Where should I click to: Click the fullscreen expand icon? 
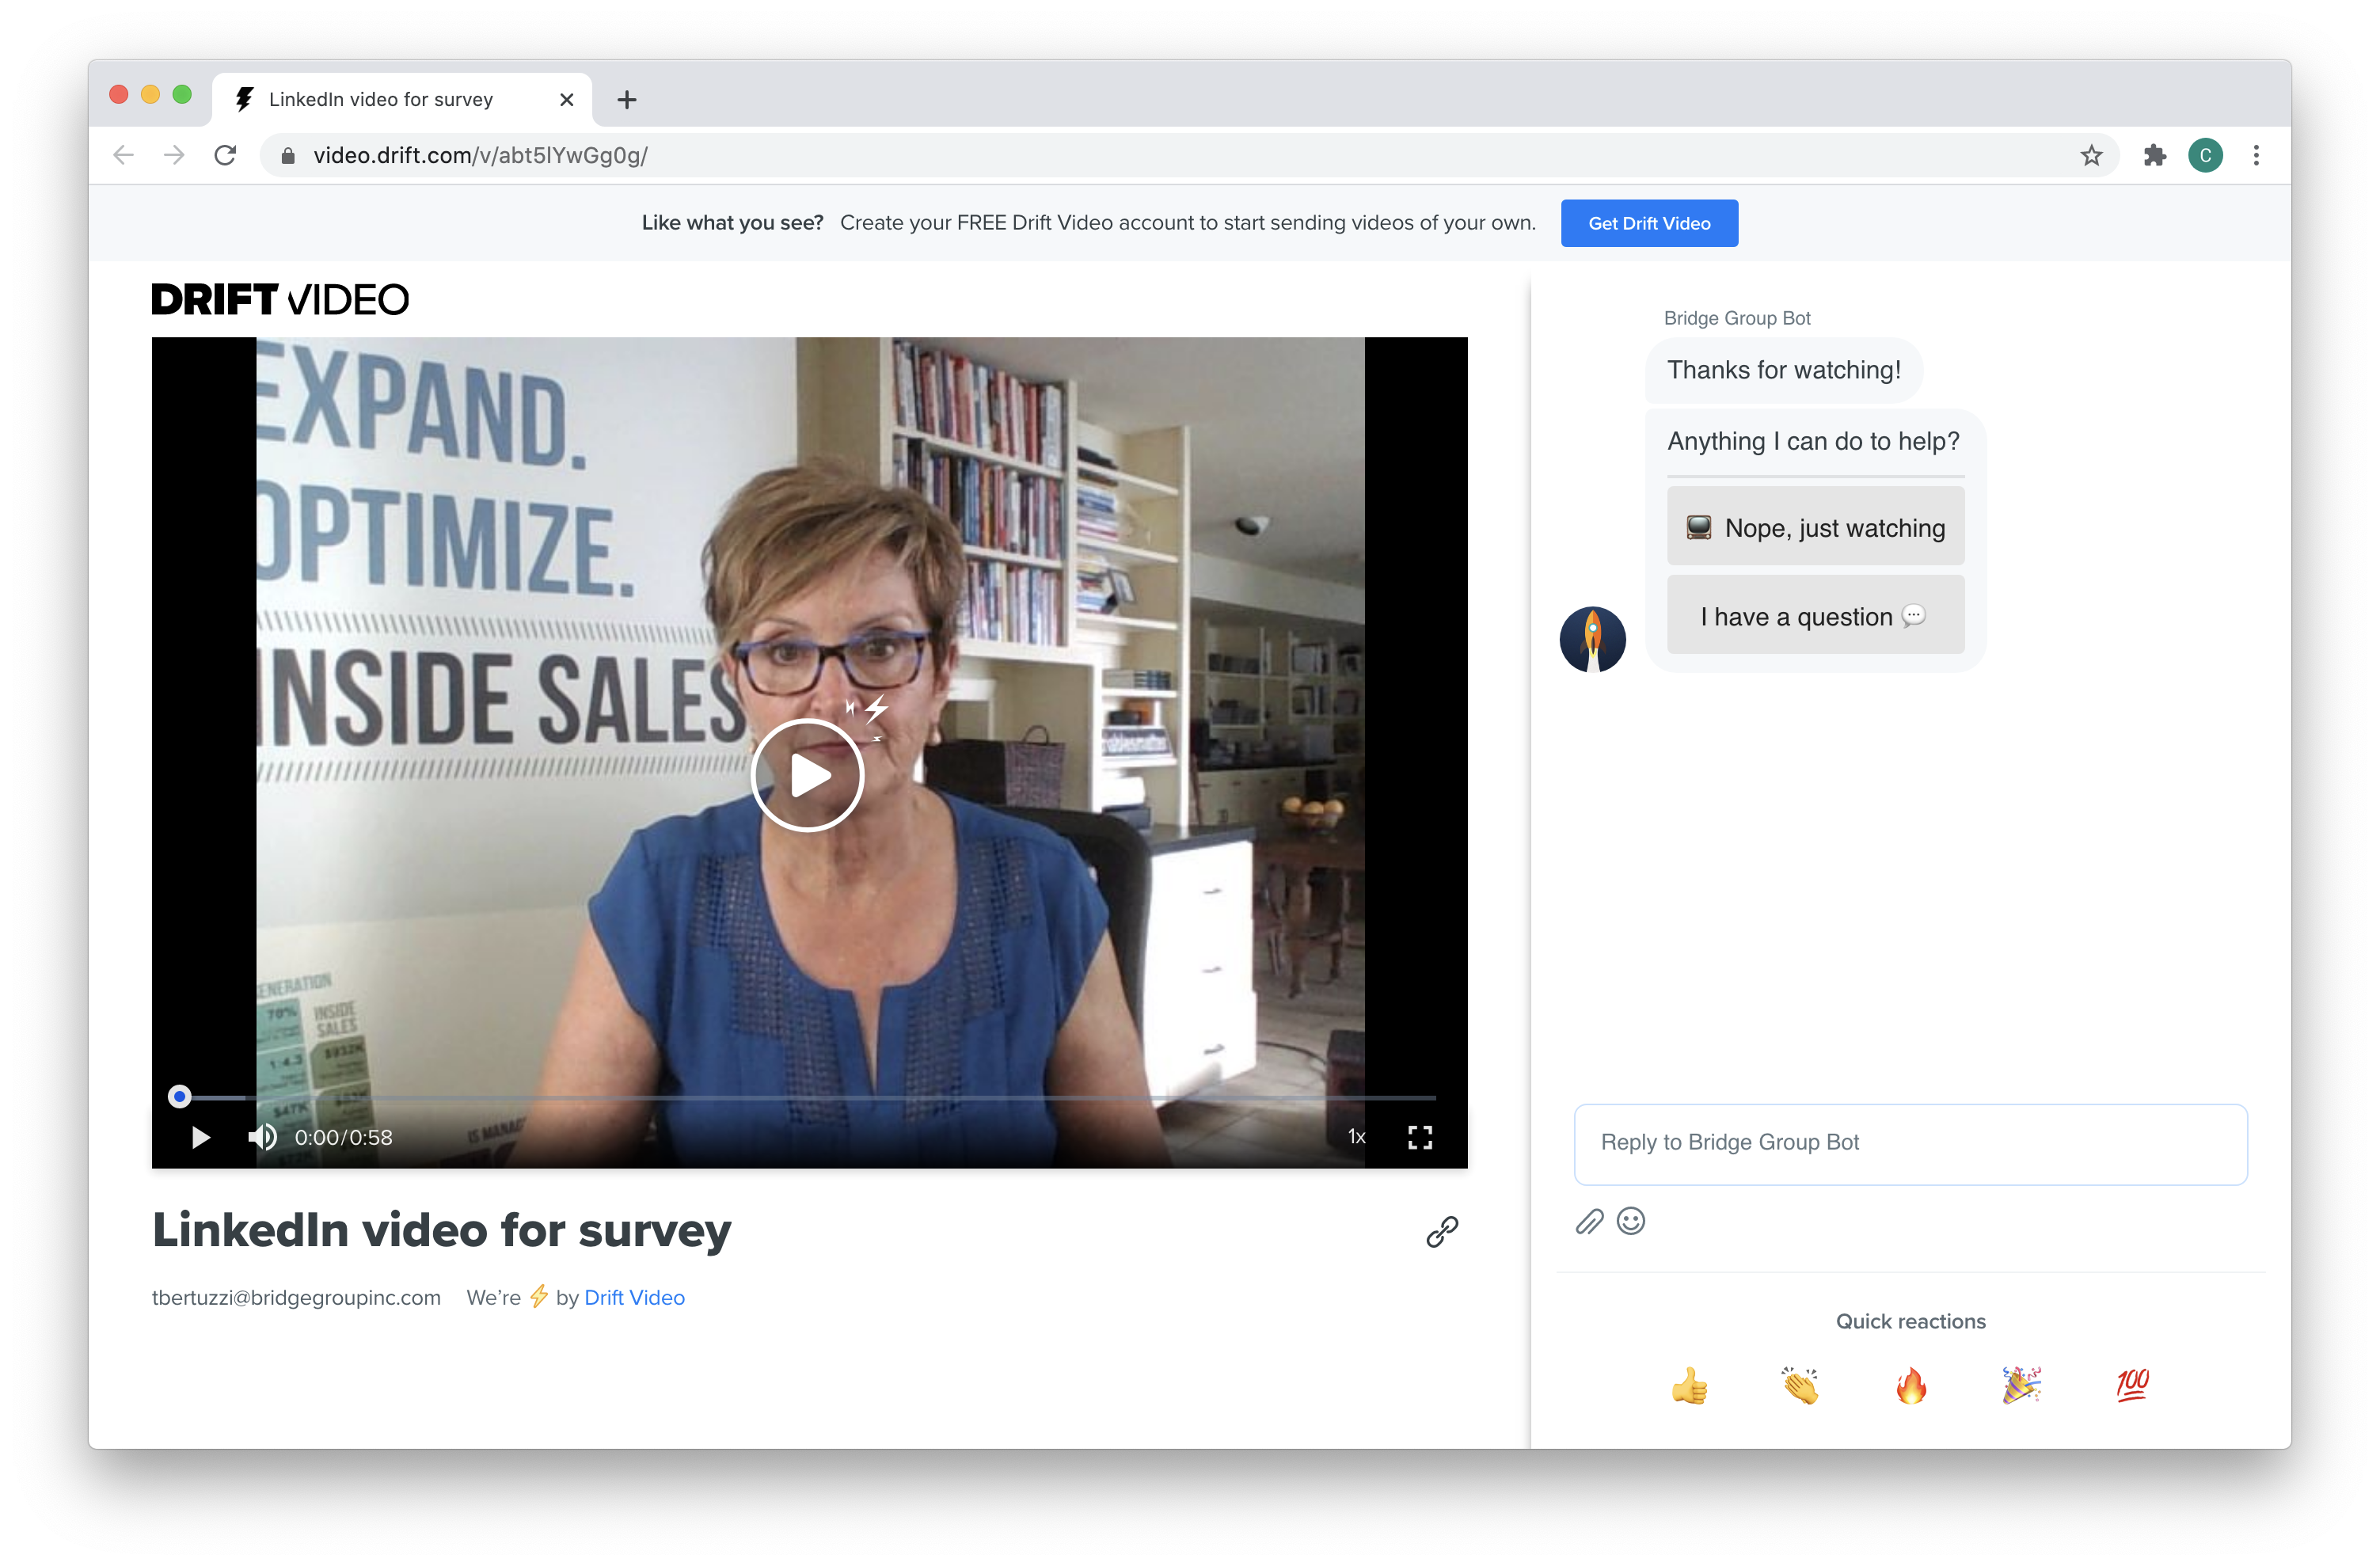click(1420, 1136)
